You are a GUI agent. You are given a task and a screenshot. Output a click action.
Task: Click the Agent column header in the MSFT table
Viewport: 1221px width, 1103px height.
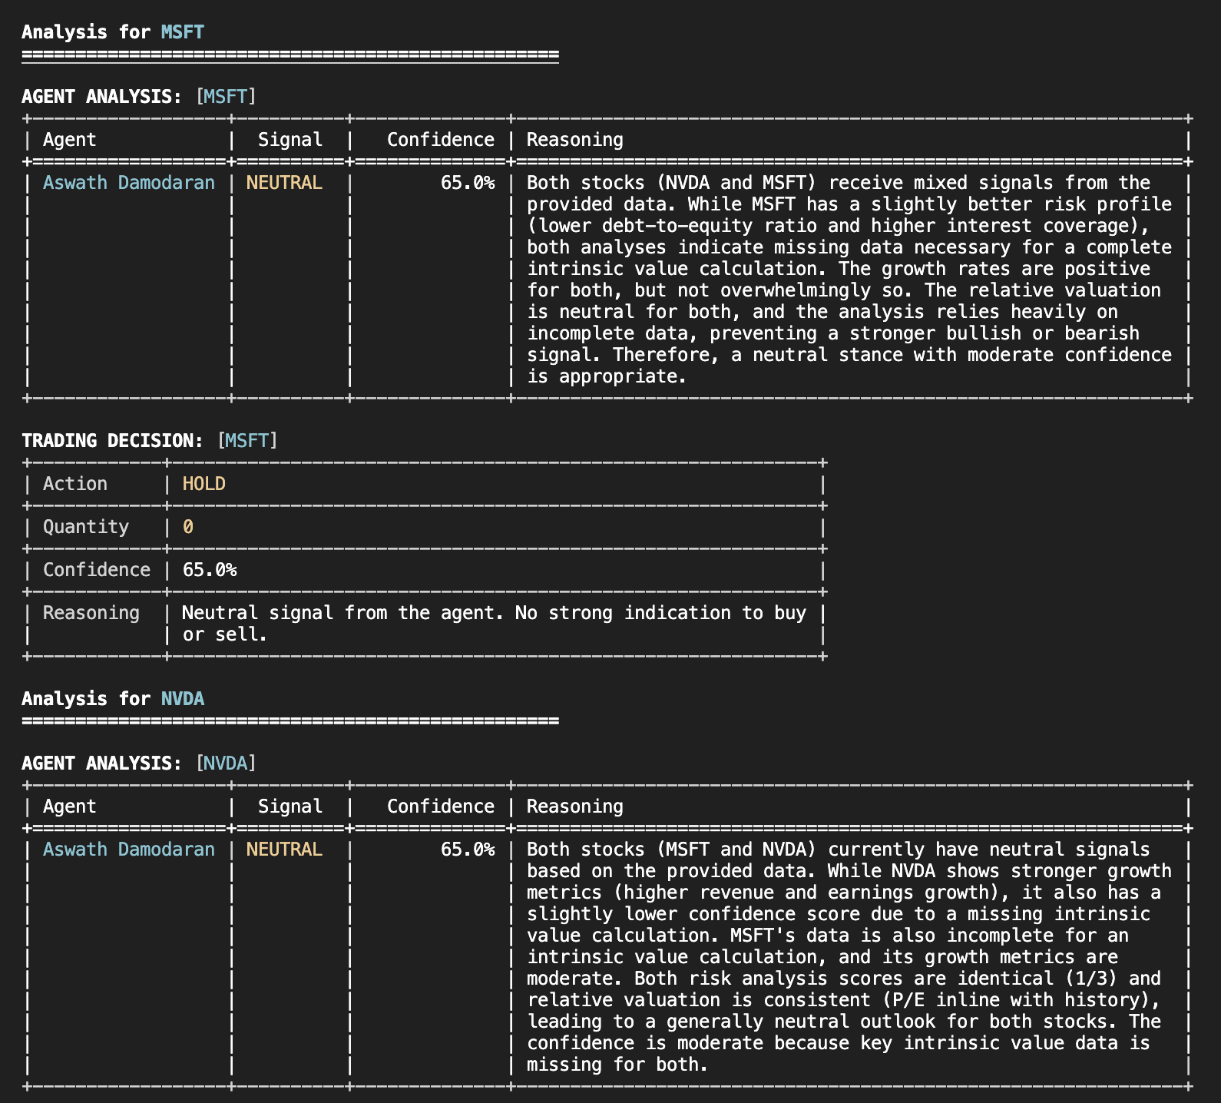click(70, 140)
